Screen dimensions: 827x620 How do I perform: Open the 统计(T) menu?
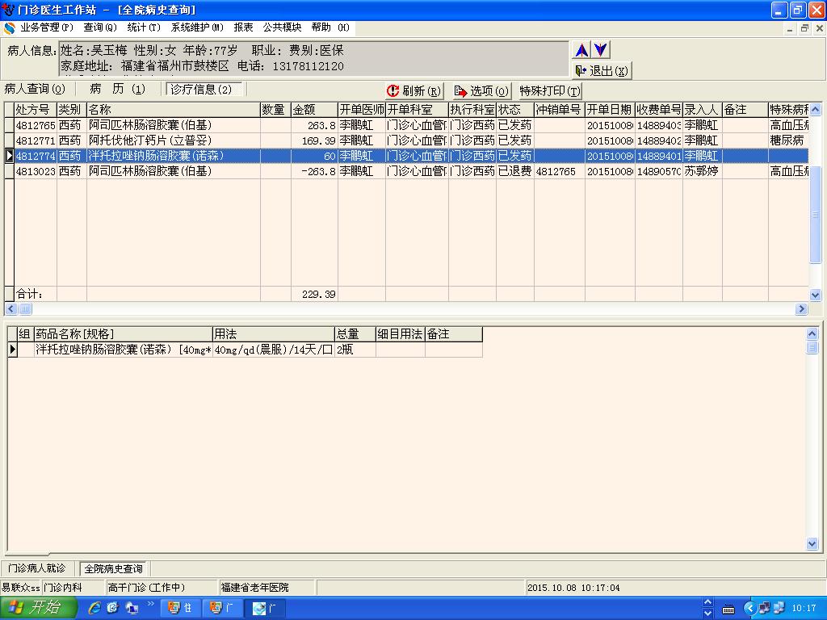(x=144, y=27)
